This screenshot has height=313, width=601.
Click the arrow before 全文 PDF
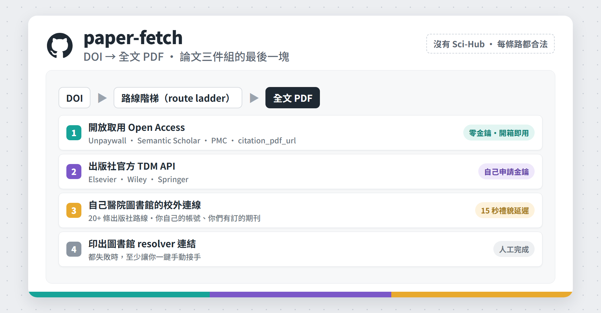(254, 98)
